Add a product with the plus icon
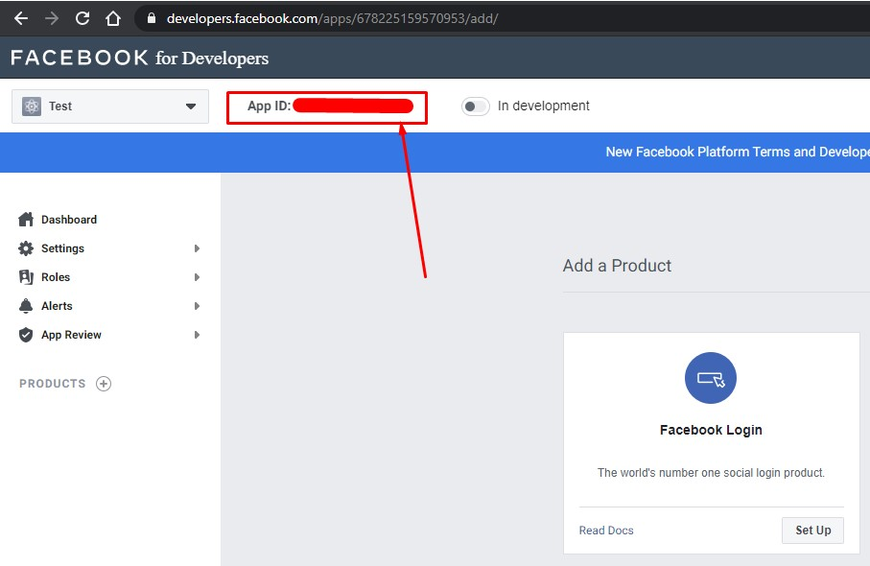870x566 pixels. pyautogui.click(x=104, y=384)
